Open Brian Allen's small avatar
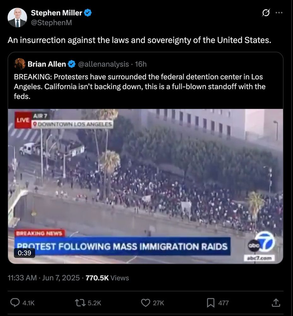This screenshot has height=316, width=293. (x=20, y=64)
